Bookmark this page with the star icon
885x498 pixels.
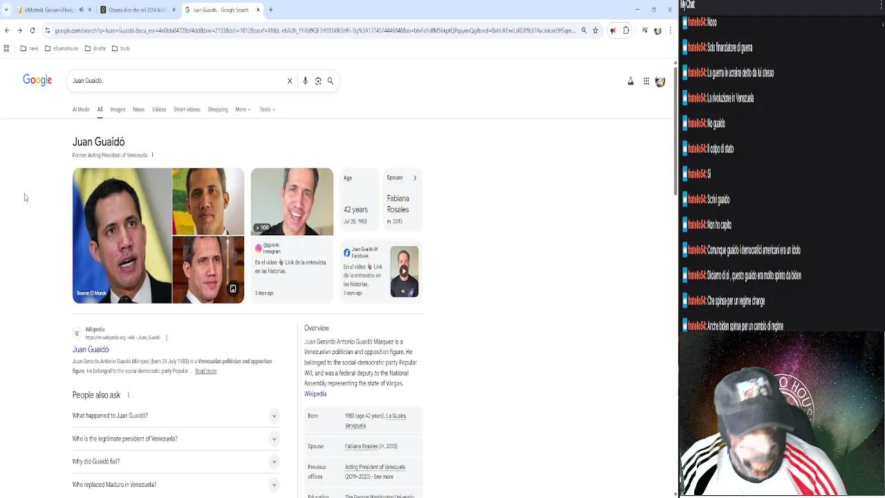coord(595,30)
